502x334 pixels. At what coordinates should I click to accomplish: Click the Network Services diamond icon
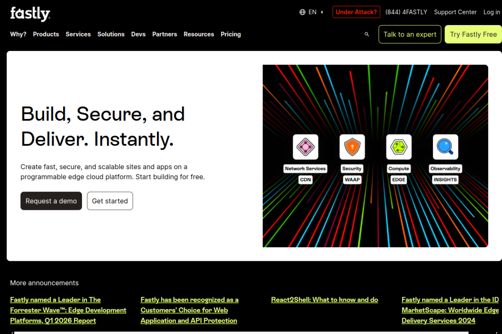(305, 147)
